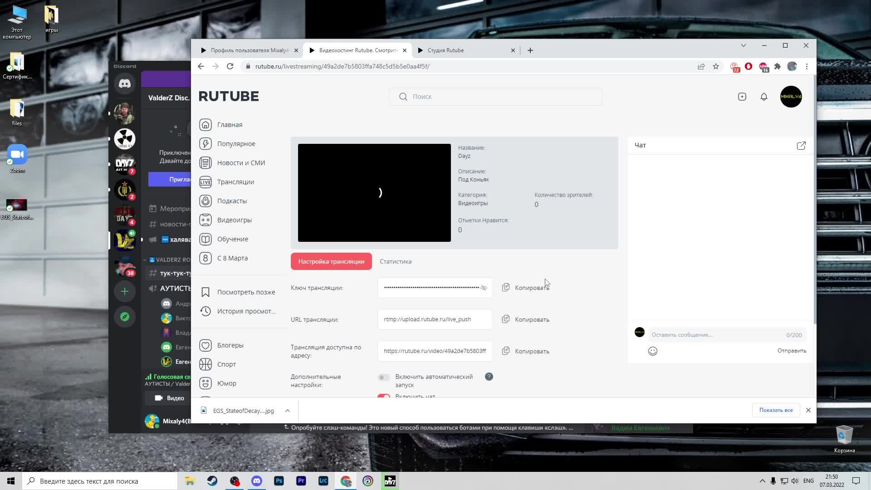
Task: Enable automatic launch toggle
Action: pos(384,377)
